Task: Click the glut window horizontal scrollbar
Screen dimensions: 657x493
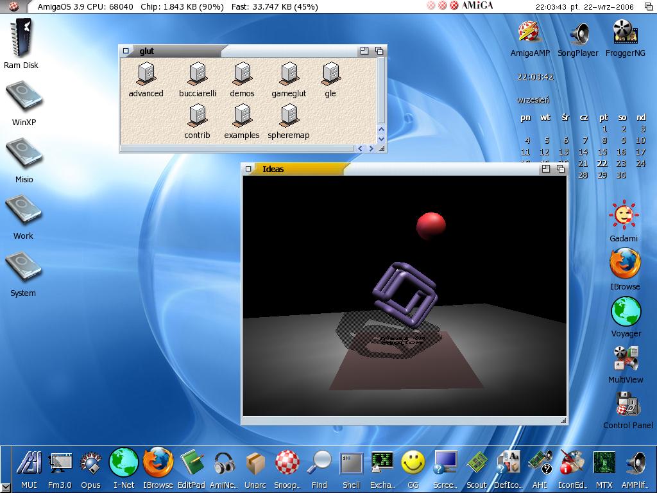Action: pyautogui.click(x=237, y=148)
